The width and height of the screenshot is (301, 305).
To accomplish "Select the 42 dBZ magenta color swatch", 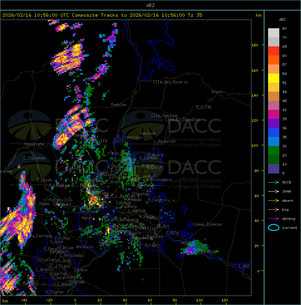I will (274, 114).
